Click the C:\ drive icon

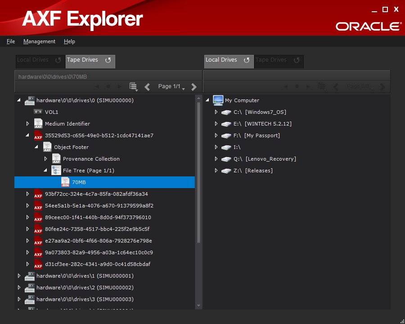pos(226,112)
